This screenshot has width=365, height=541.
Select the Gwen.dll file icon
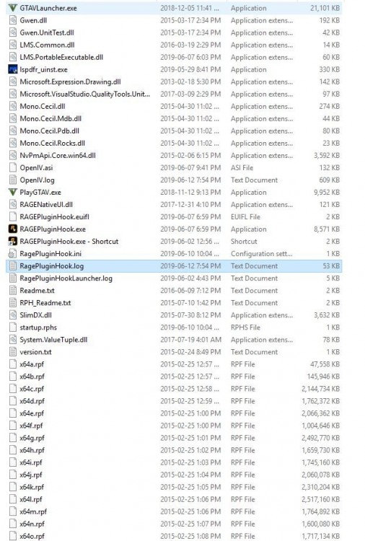[x=13, y=20]
